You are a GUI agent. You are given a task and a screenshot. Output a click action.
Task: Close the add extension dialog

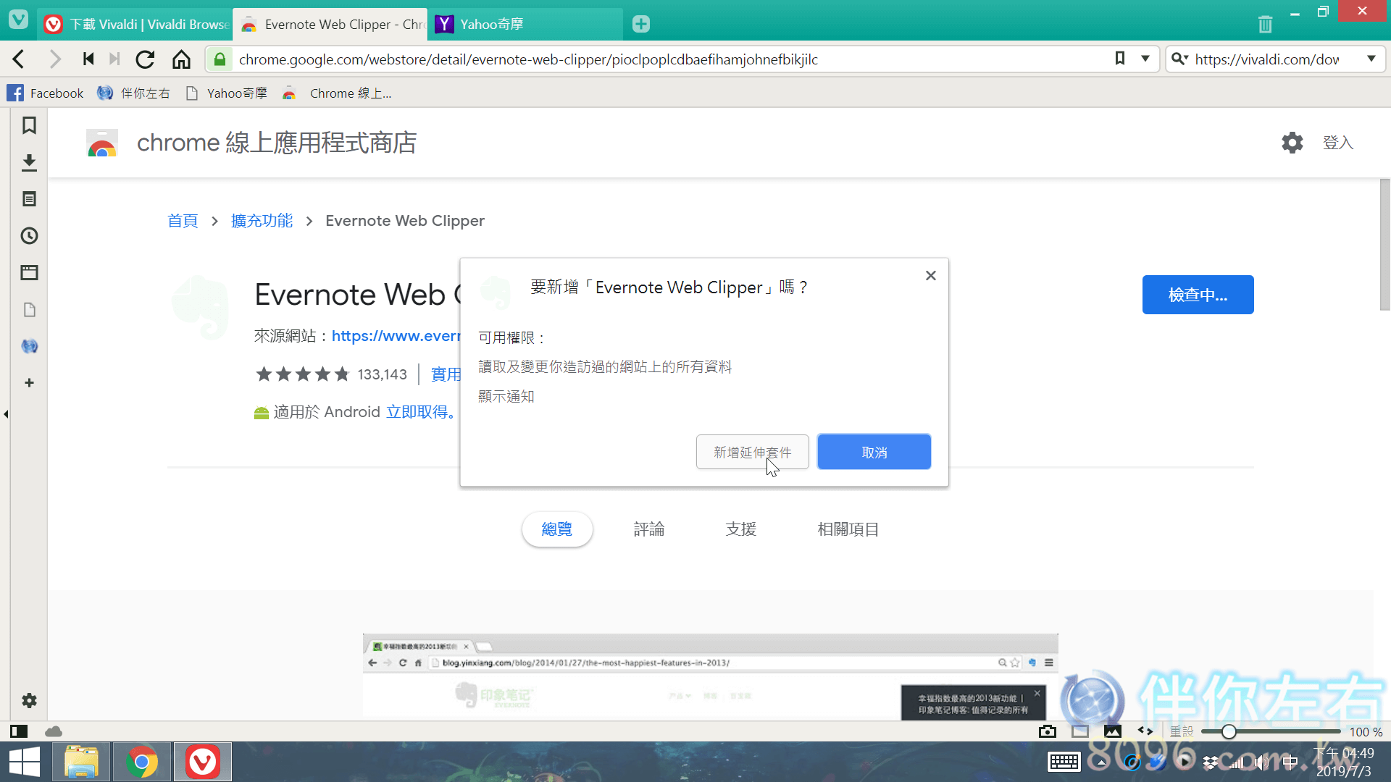coord(931,276)
